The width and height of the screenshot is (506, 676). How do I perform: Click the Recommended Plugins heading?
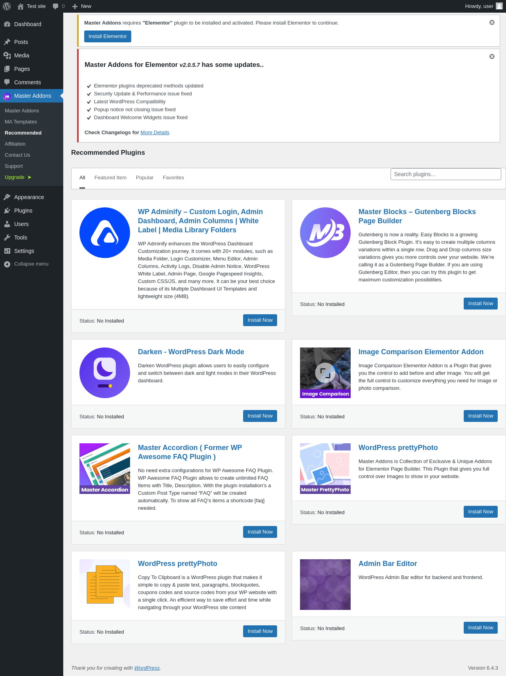(x=108, y=153)
